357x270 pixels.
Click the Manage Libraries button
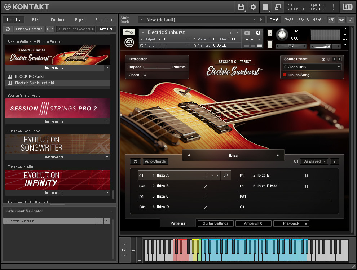pyautogui.click(x=29, y=29)
